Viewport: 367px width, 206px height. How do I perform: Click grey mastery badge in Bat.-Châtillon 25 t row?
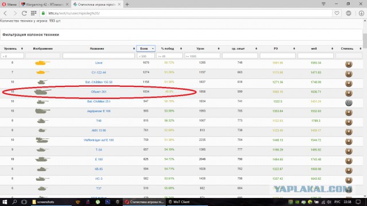(x=349, y=103)
